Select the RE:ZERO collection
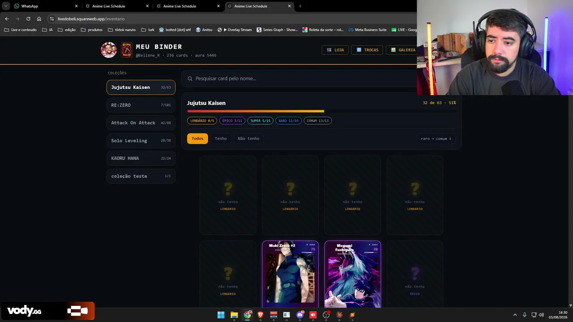The image size is (573, 322). [141, 105]
